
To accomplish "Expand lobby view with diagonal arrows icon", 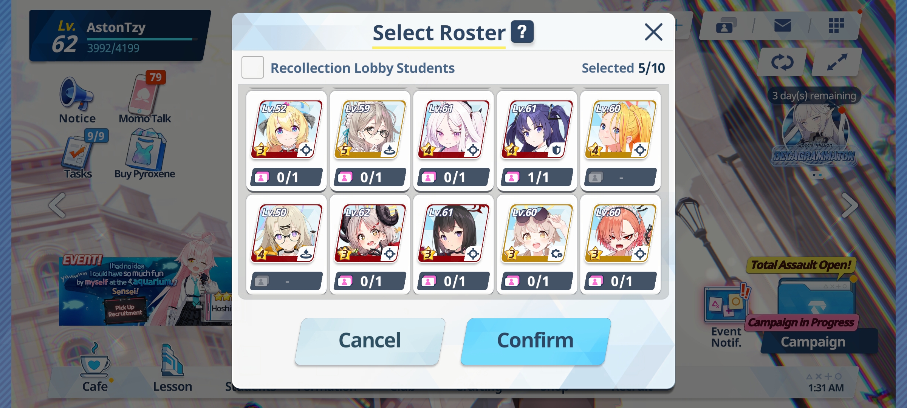I will click(837, 62).
